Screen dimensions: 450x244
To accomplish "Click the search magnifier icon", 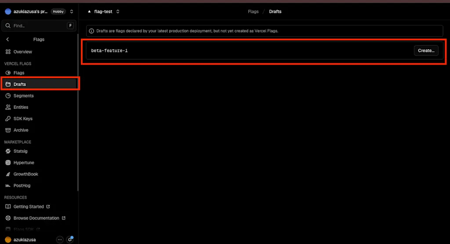I will pyautogui.click(x=8, y=25).
